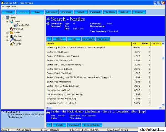Click the Modify search button

pyautogui.click(x=59, y=39)
